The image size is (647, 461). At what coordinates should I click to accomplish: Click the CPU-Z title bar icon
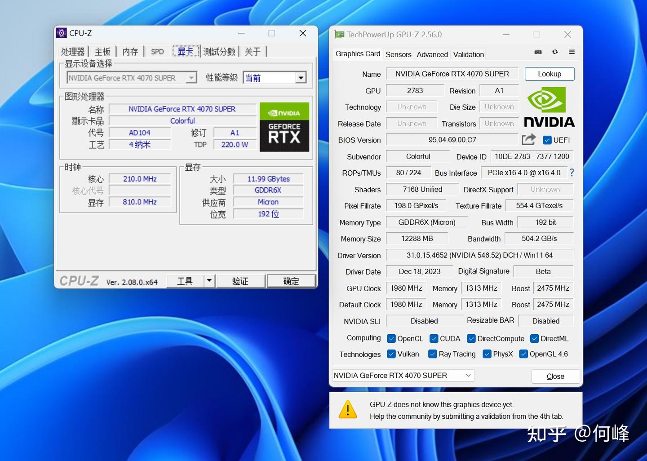point(61,32)
